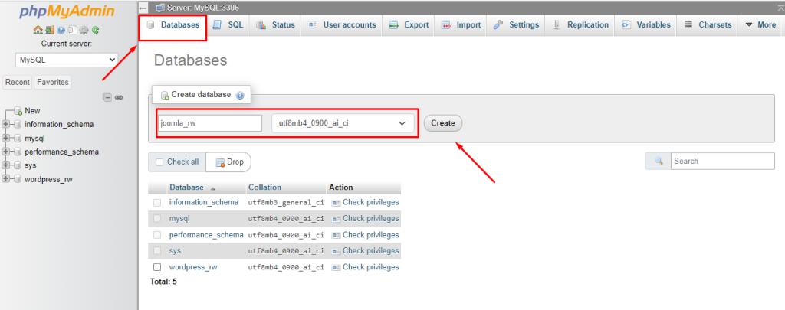
Task: Open the Current server MySQL dropdown
Action: 67,60
